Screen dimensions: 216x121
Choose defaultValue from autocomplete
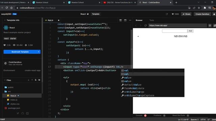tap(153, 85)
